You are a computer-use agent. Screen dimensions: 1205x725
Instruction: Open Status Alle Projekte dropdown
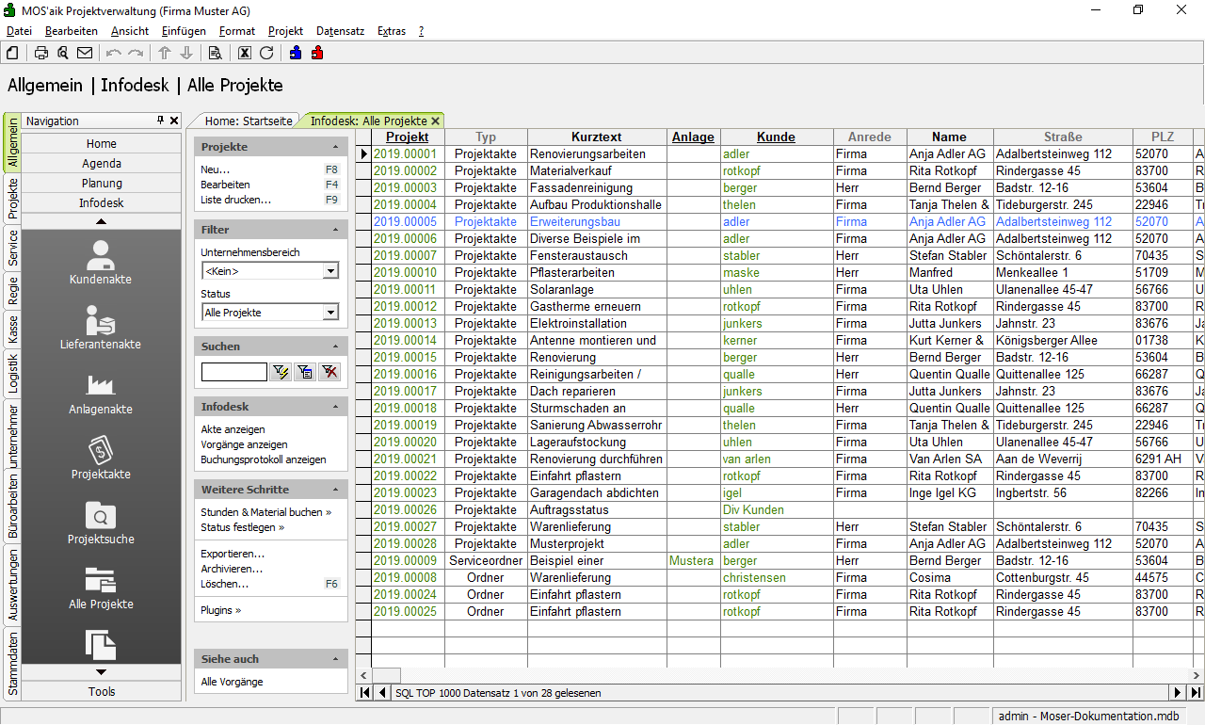pyautogui.click(x=330, y=313)
